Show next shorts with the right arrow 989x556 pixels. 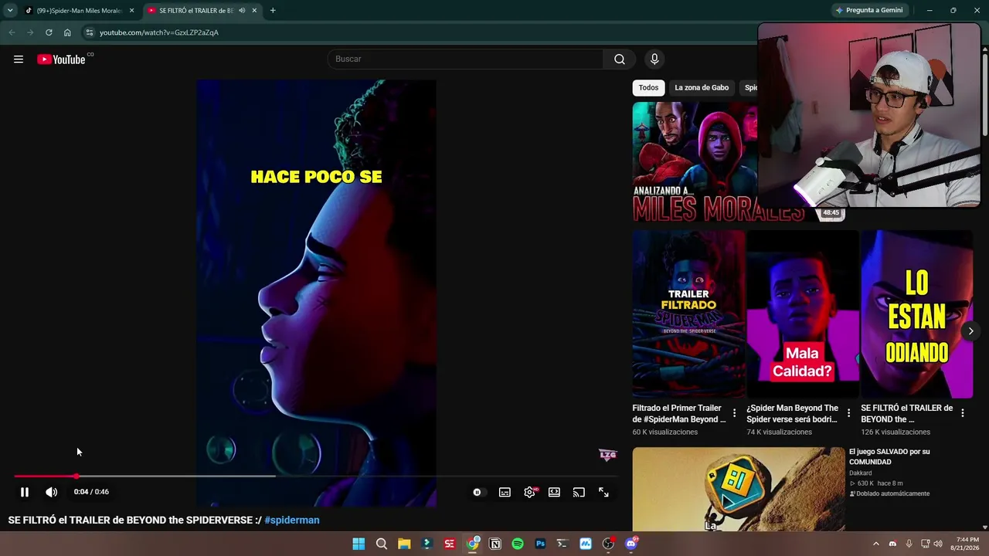point(970,331)
